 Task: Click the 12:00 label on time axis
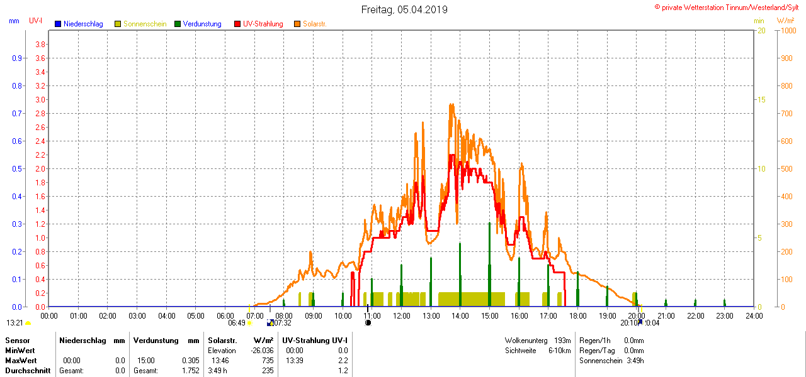tap(401, 315)
